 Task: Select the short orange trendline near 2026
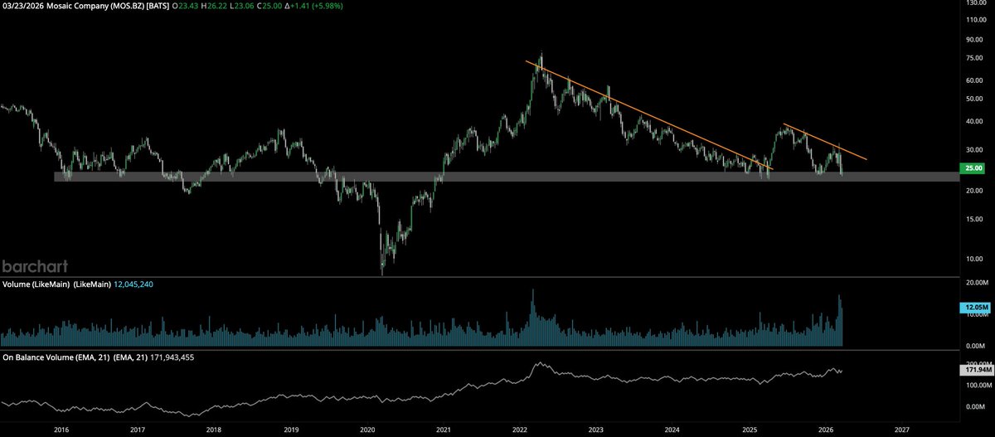[826, 142]
